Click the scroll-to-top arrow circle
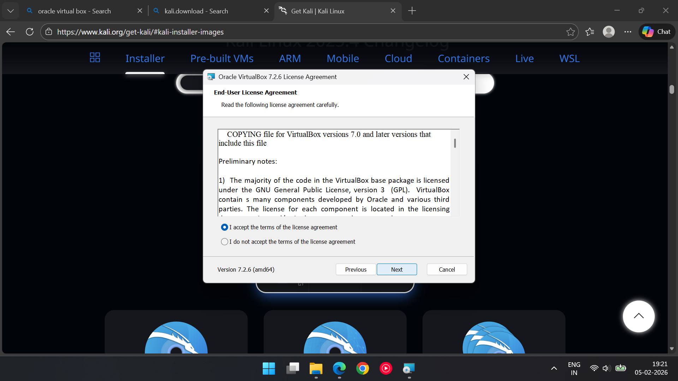 pyautogui.click(x=638, y=316)
